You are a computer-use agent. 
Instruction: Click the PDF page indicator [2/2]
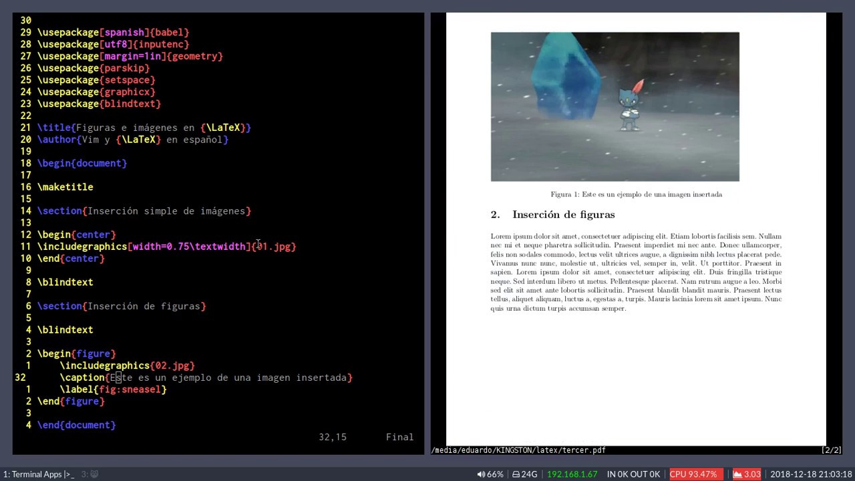click(831, 450)
